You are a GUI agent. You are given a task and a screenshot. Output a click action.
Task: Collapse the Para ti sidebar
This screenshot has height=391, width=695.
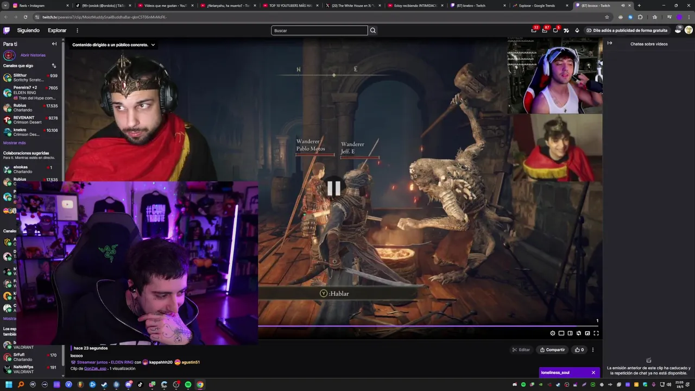(x=54, y=44)
